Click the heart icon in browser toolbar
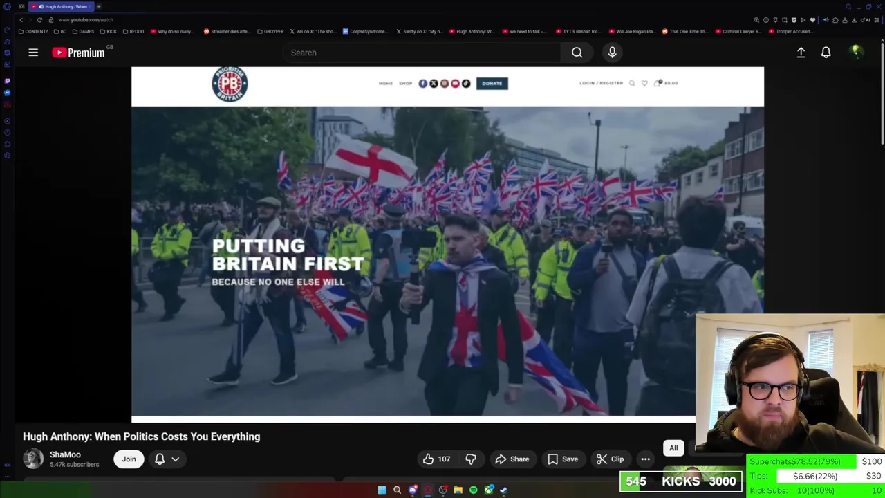This screenshot has width=885, height=498. point(812,20)
